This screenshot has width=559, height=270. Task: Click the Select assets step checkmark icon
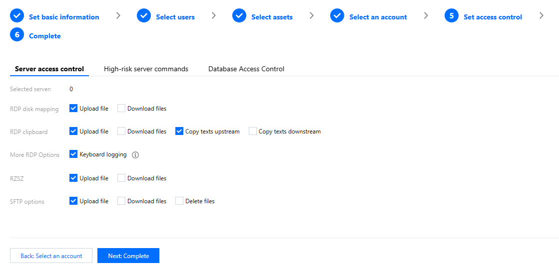pos(239,16)
